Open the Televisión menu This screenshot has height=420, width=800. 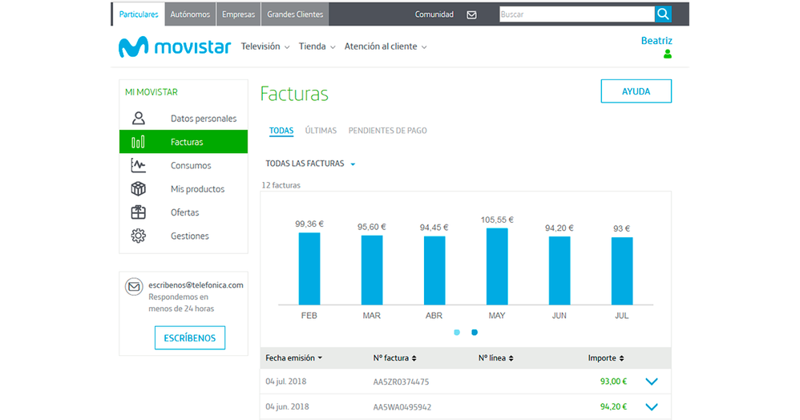pyautogui.click(x=265, y=46)
